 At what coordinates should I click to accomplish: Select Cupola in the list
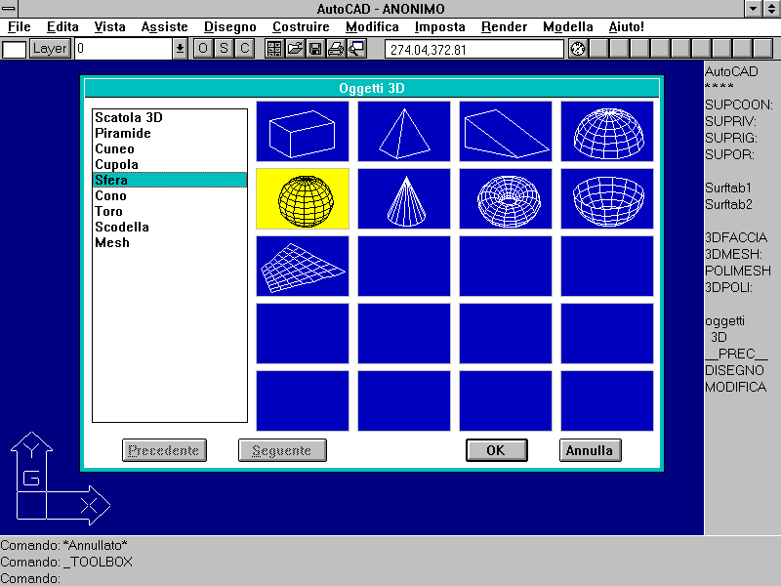[170, 164]
